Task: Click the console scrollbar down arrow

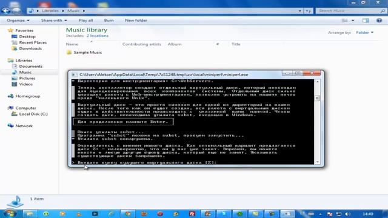Action: click(317, 162)
